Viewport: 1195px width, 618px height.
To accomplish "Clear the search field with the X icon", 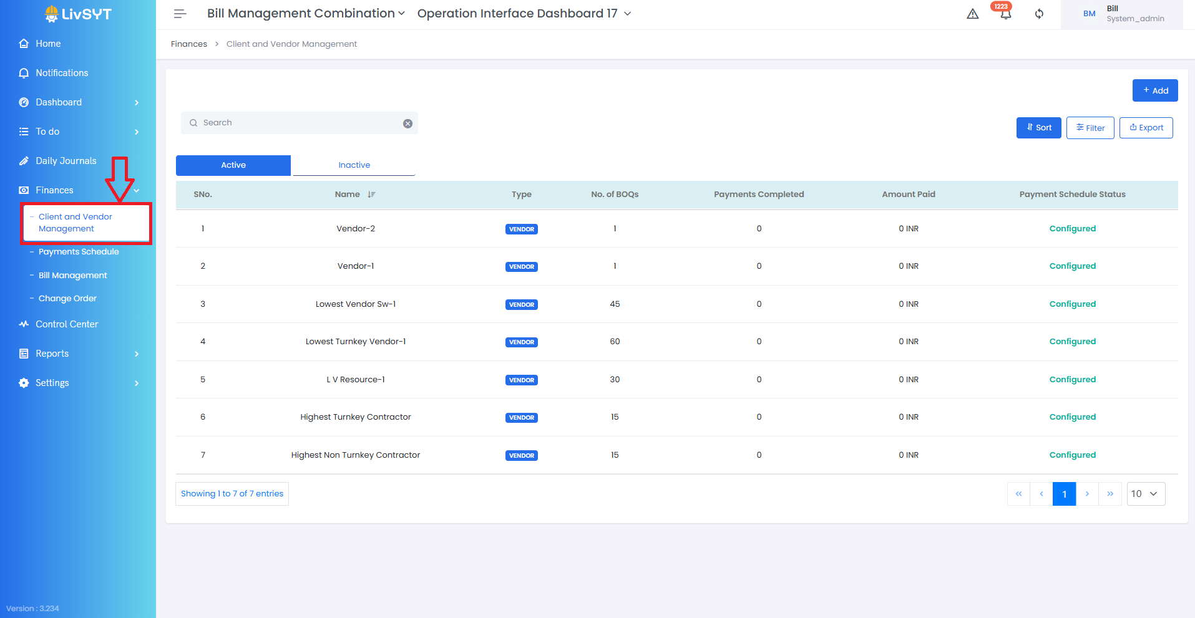I will click(407, 123).
